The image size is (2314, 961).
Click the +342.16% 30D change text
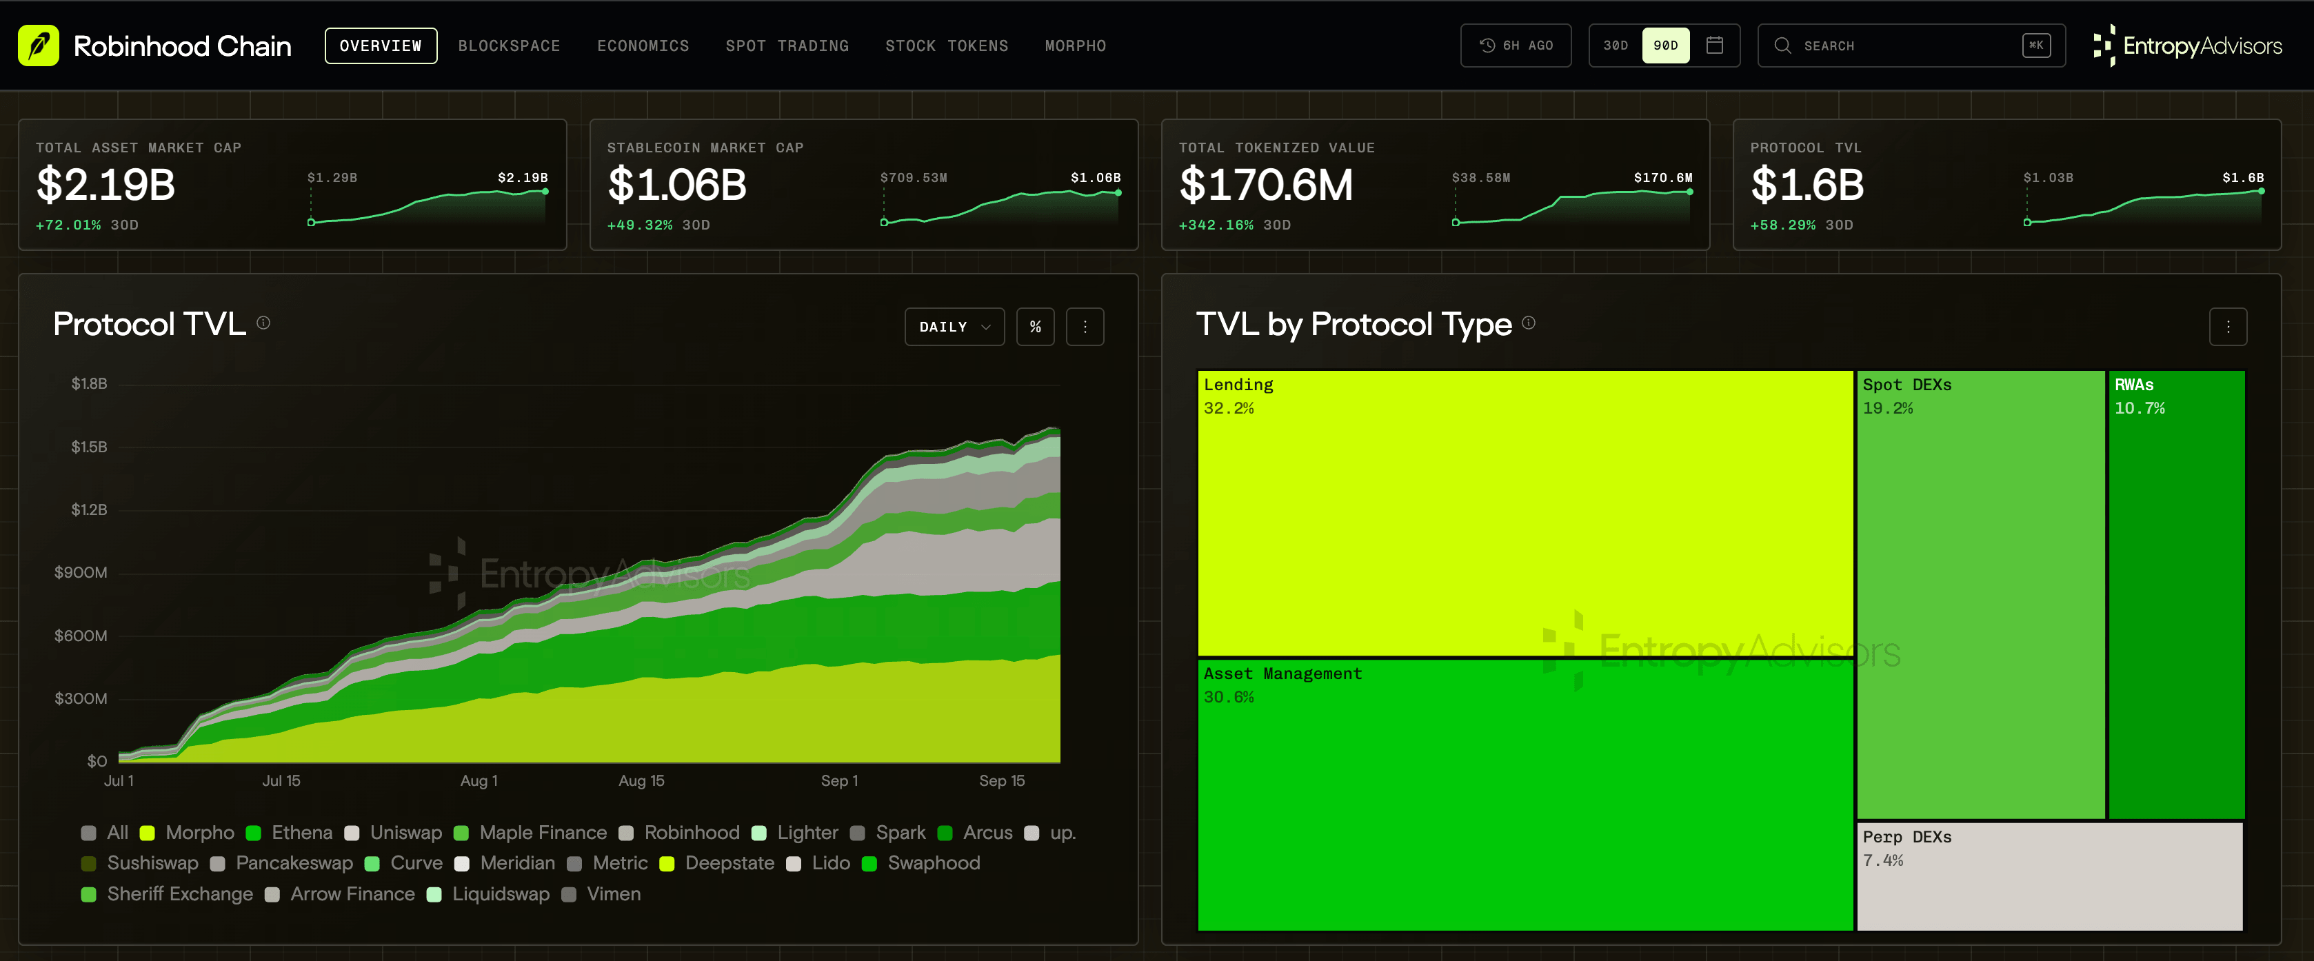(1234, 225)
